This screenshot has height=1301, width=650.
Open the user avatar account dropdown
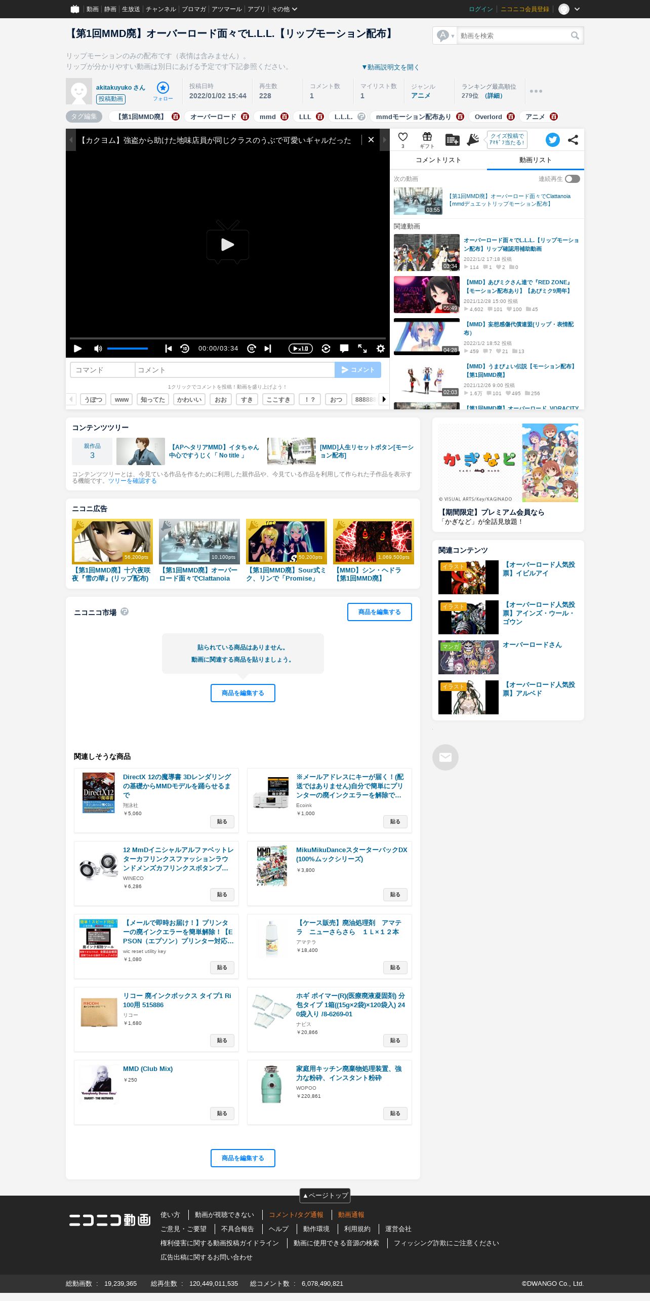[x=569, y=9]
